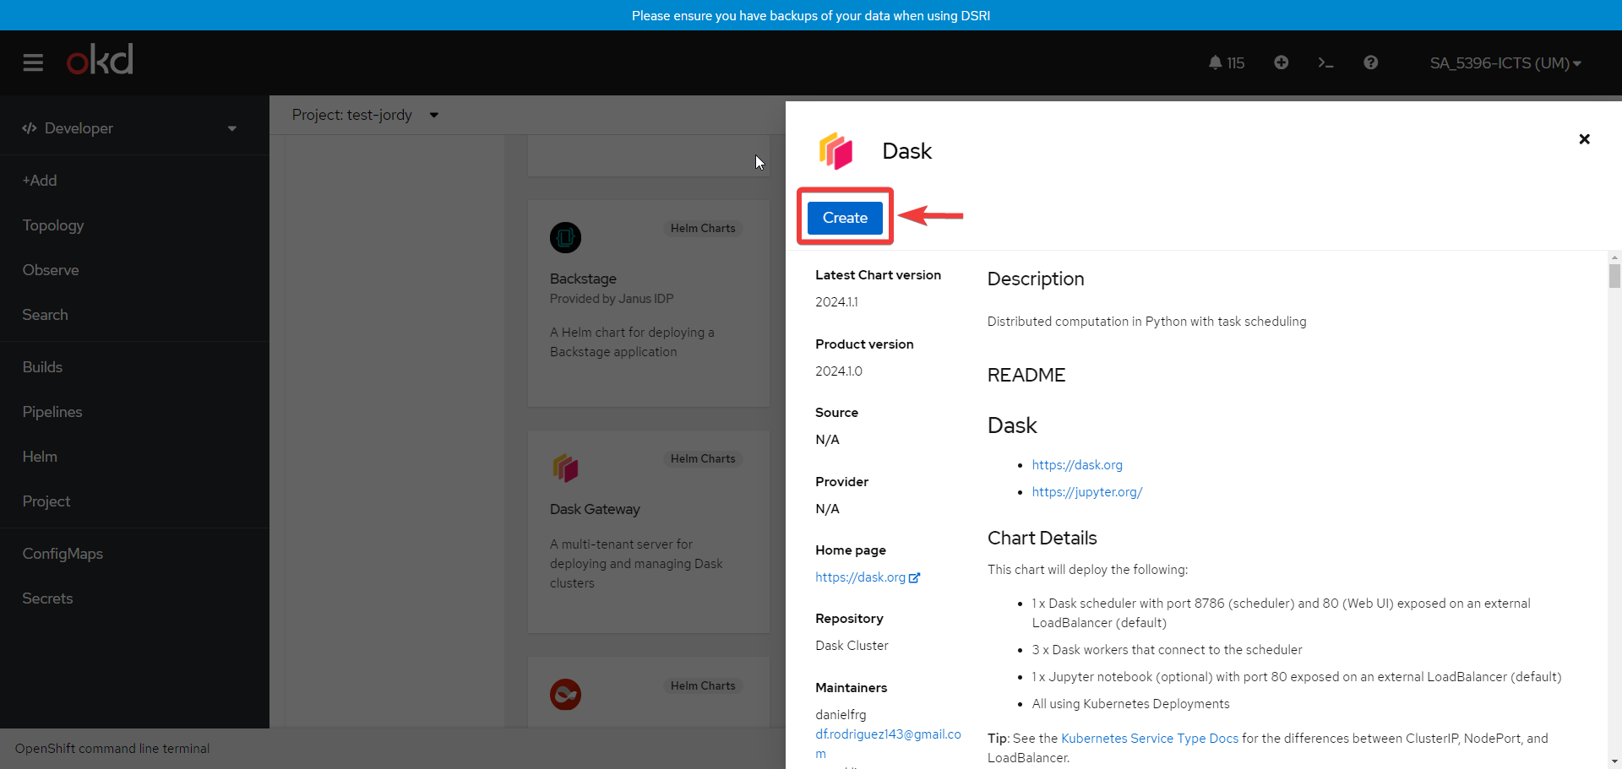Click the maintainer name danielfrg

(841, 715)
